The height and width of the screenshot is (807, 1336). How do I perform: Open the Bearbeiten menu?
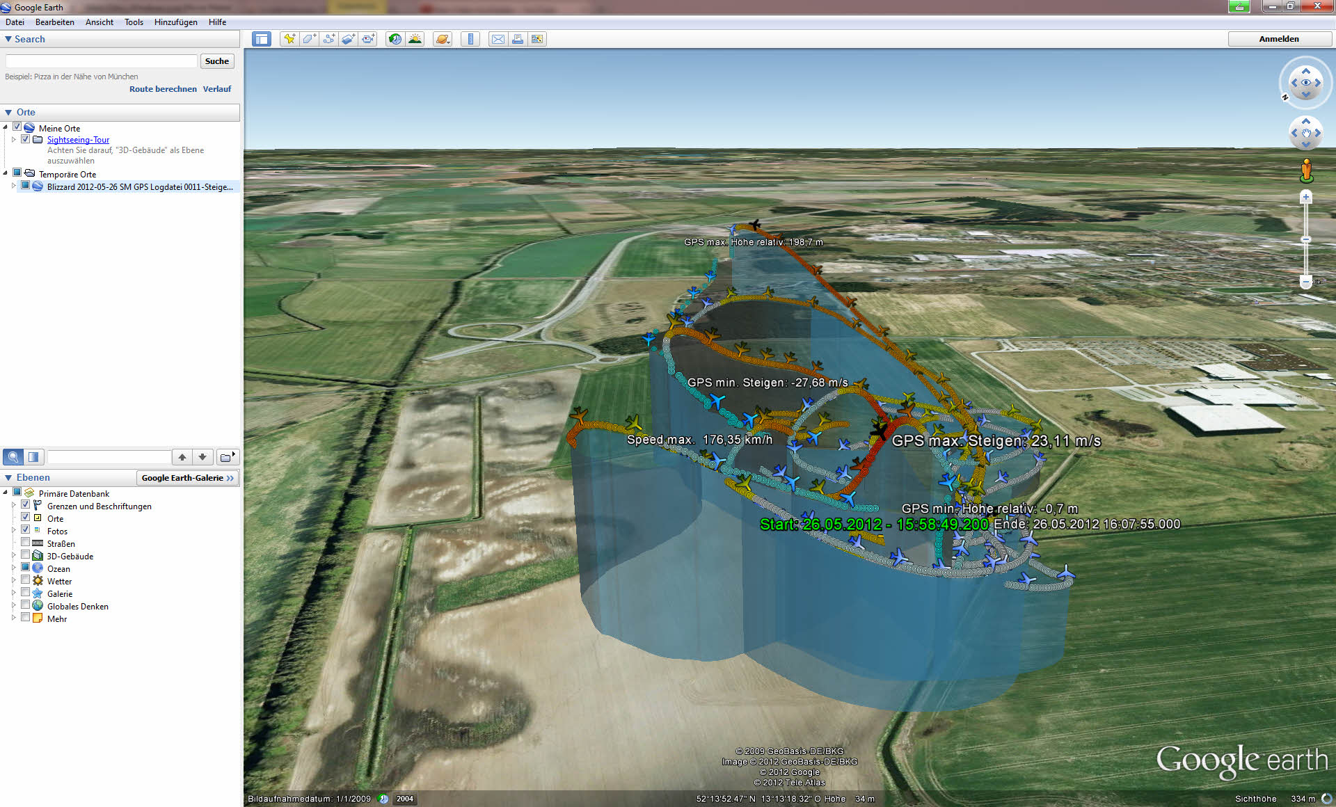click(x=55, y=22)
